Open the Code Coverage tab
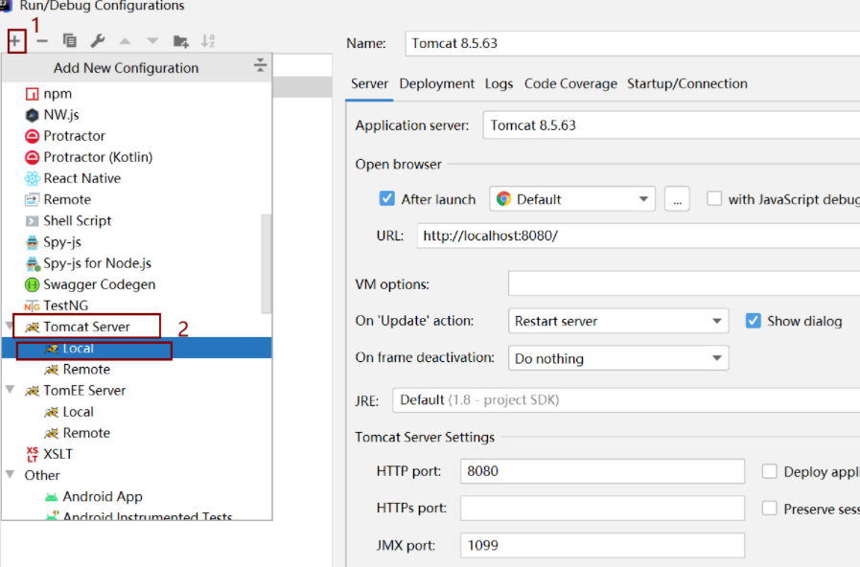This screenshot has width=860, height=567. click(570, 83)
